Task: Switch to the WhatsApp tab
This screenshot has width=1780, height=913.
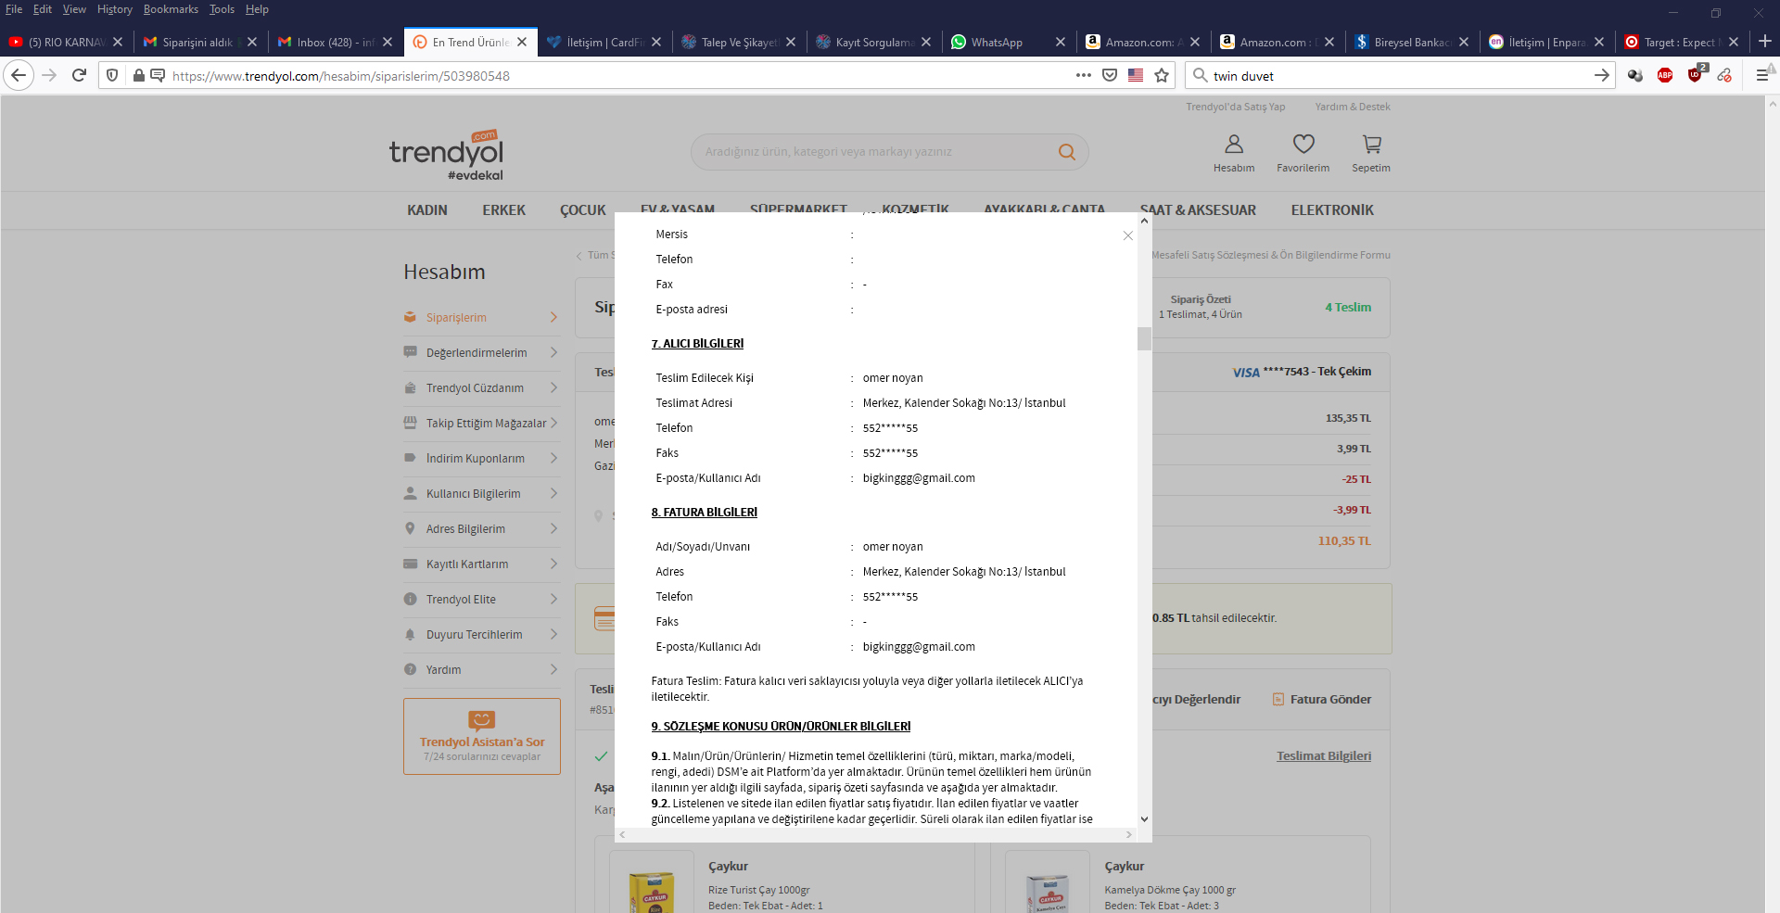Action: tap(997, 43)
